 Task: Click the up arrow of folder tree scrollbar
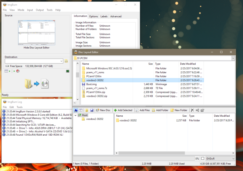coord(78,63)
